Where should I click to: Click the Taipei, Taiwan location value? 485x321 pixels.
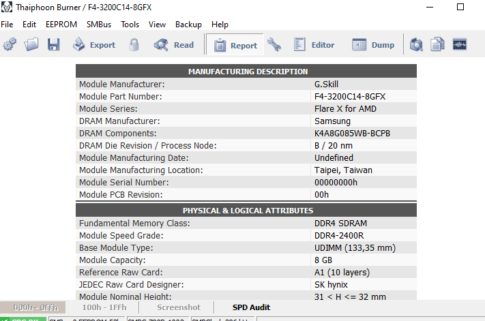[343, 170]
